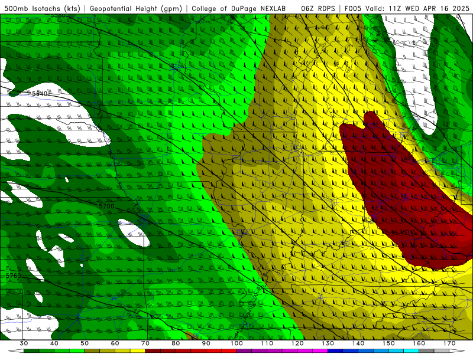
Task: Click the bright red swatch ending at 100
Action: [x=229, y=351]
